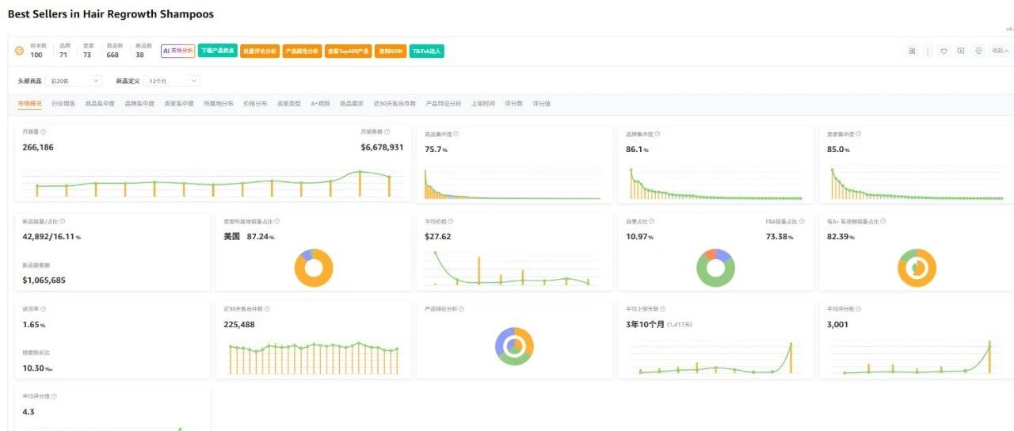Click help icon next to 月销量
Image resolution: width=1014 pixels, height=431 pixels.
(x=43, y=132)
